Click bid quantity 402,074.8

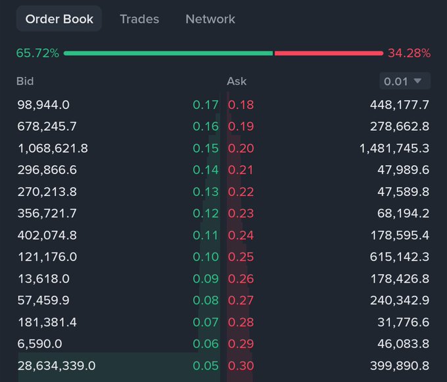click(47, 235)
